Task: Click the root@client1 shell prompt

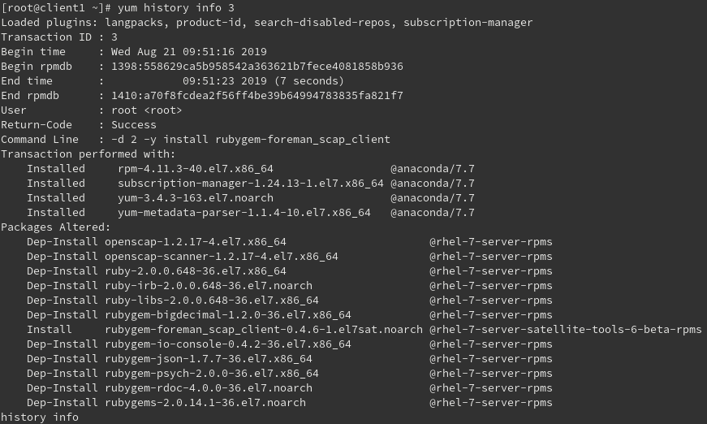Action: pos(55,7)
